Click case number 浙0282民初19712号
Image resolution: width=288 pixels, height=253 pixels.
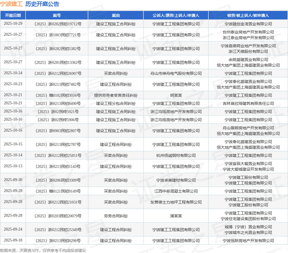tap(58, 24)
